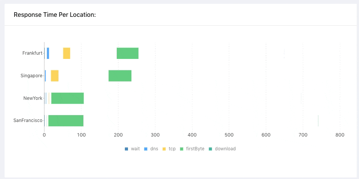
Task: Toggle firstByte series legend text
Action: click(195, 149)
